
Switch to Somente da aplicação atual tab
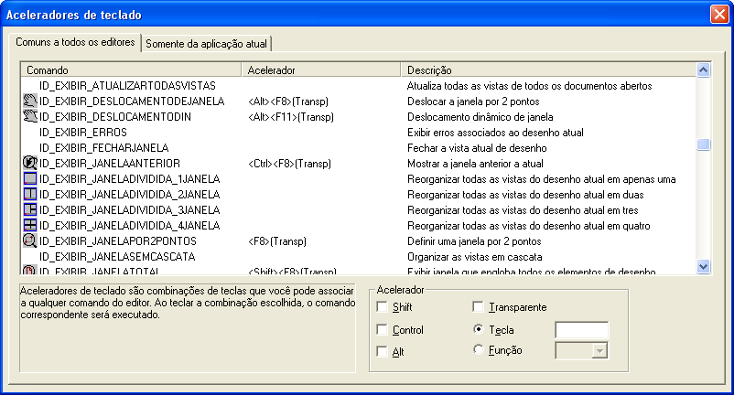click(x=208, y=44)
